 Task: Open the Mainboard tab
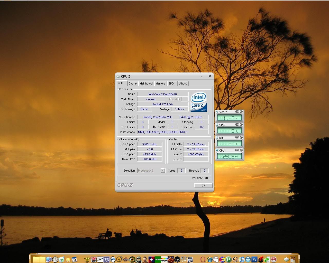pos(146,83)
